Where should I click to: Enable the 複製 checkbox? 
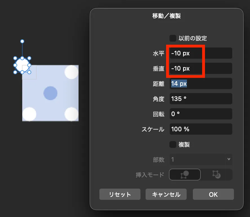click(173, 144)
